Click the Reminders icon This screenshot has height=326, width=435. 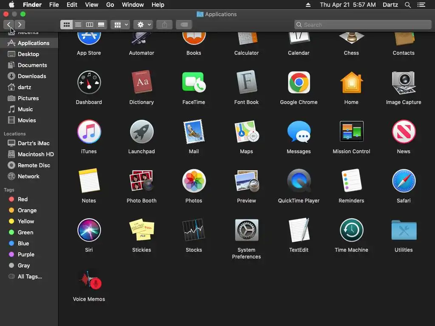351,181
